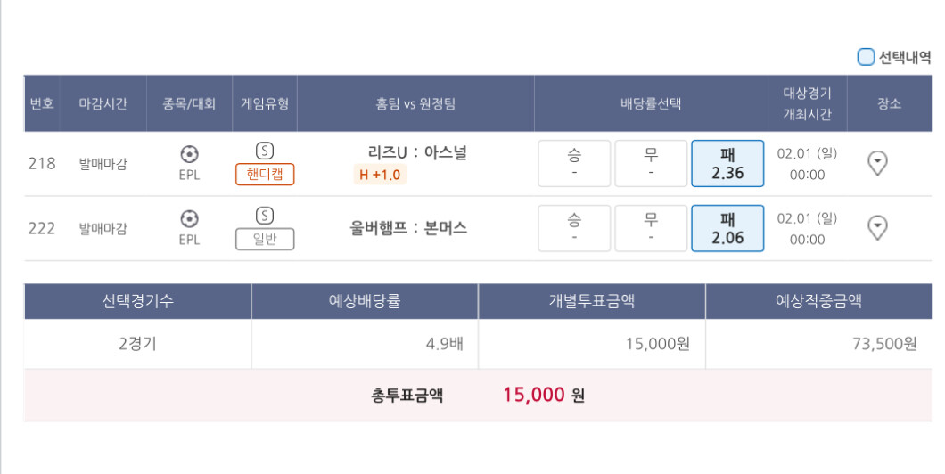
Task: Deselect 패 2.36 odds for match 218
Action: (727, 163)
